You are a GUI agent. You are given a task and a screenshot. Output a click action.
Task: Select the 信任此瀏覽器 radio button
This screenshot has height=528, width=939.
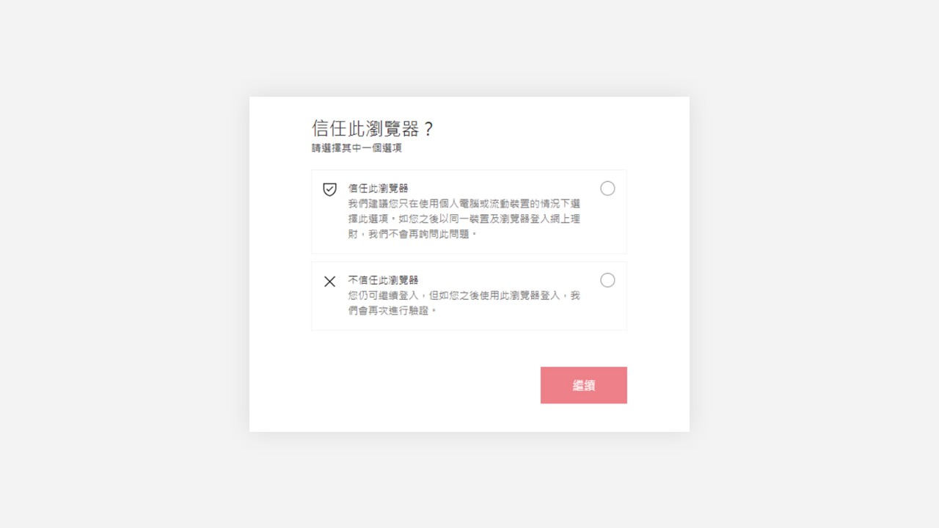point(607,188)
